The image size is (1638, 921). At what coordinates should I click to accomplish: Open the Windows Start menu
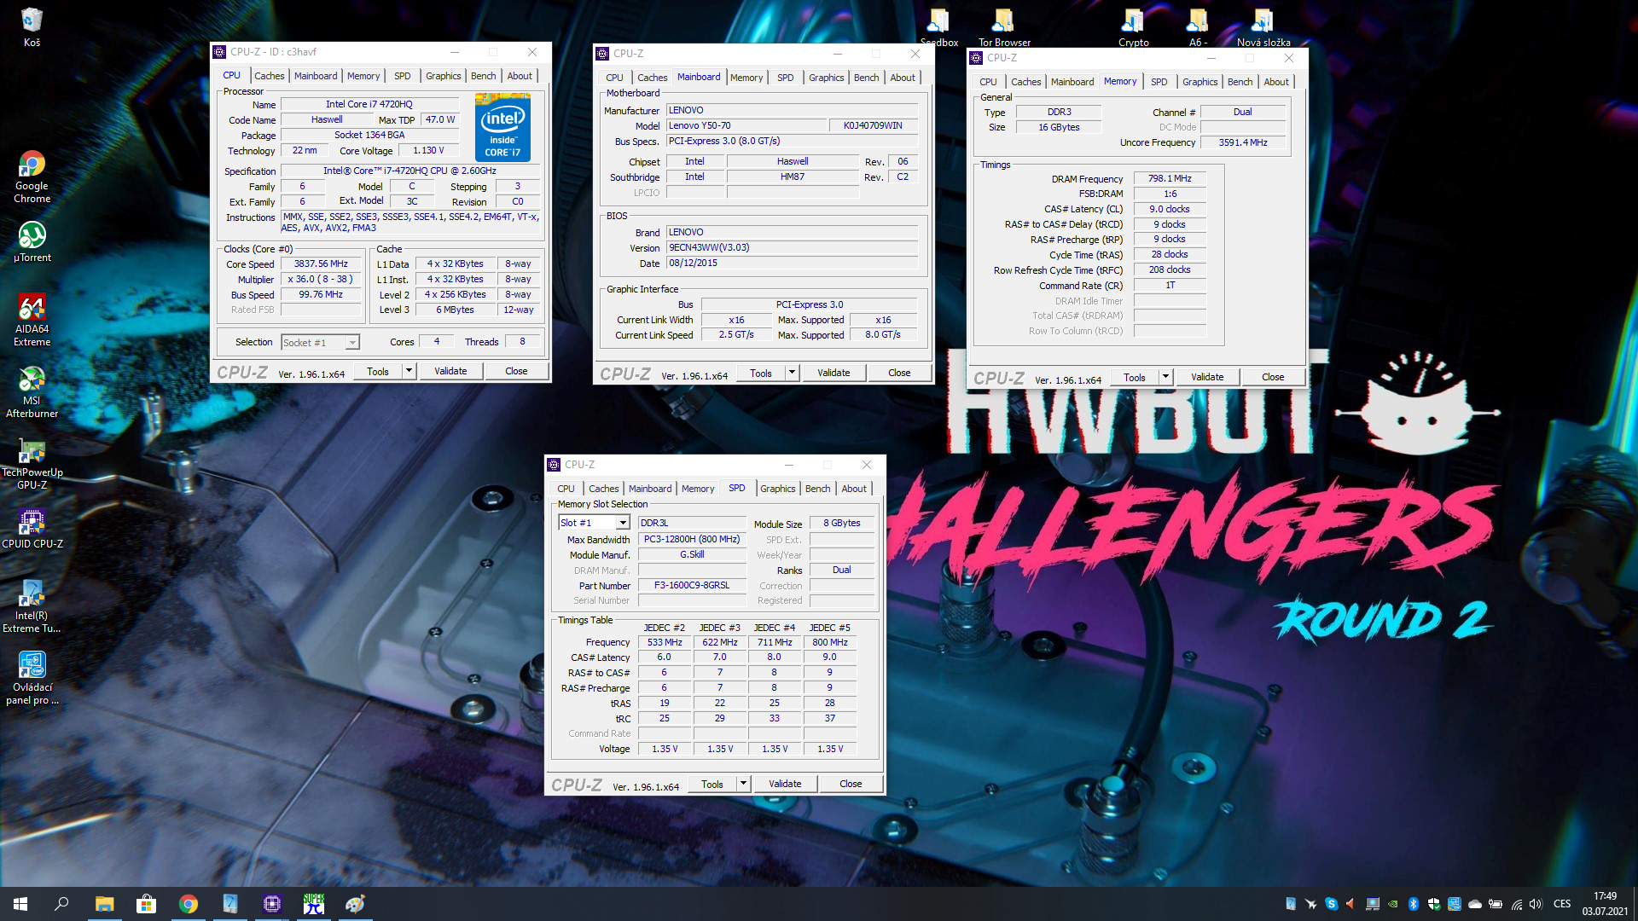point(20,904)
